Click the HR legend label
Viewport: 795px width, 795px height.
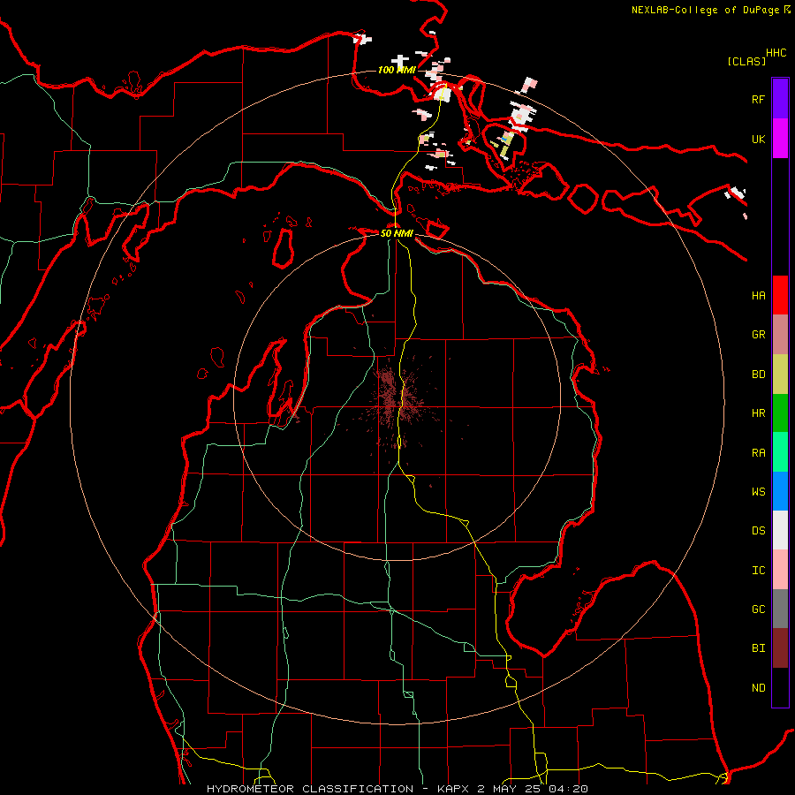758,413
